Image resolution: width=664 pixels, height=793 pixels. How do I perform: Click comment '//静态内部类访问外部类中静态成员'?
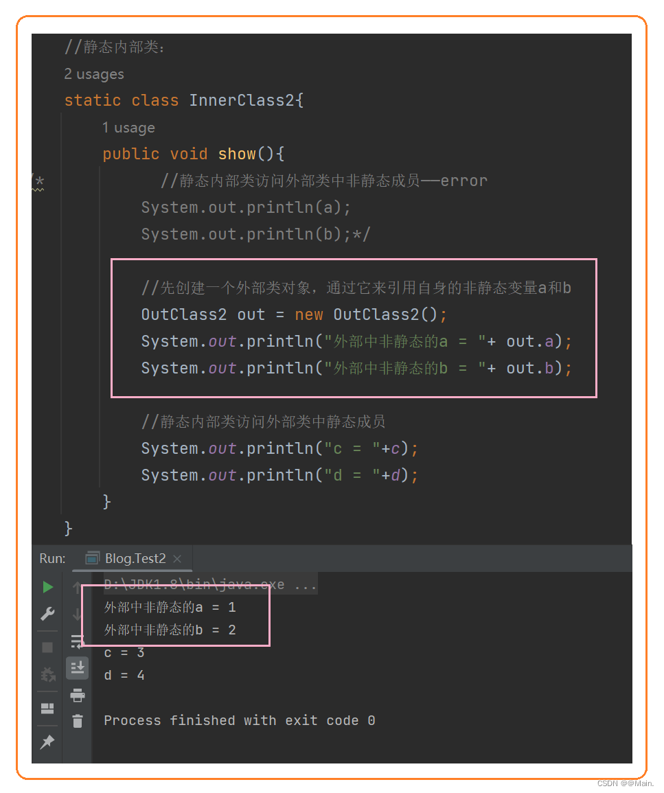click(263, 422)
